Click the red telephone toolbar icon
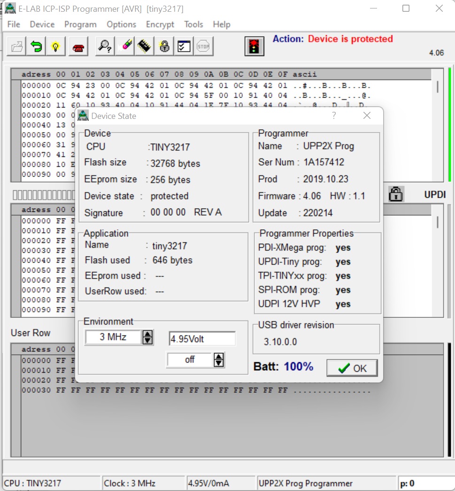455x491 pixels. (x=78, y=47)
